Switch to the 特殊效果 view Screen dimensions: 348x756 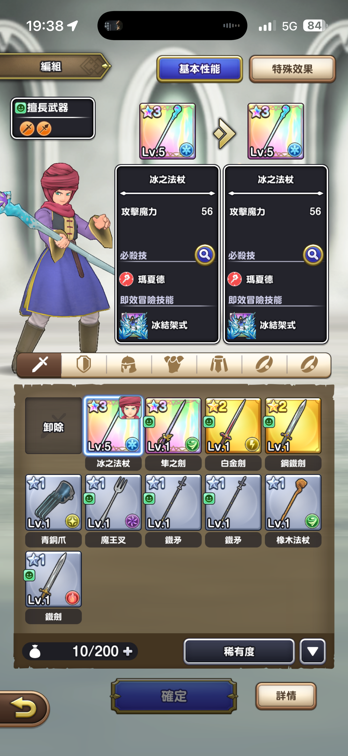[292, 69]
